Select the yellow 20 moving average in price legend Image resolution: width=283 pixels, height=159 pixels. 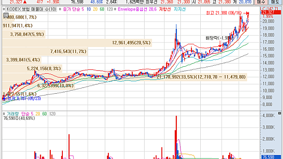coord(95,9)
